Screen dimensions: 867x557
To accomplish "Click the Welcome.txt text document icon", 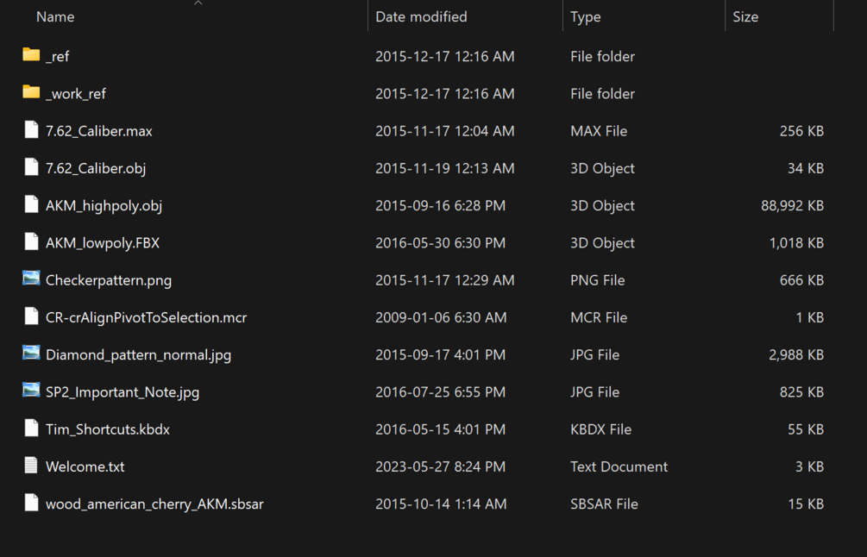I will pyautogui.click(x=31, y=466).
